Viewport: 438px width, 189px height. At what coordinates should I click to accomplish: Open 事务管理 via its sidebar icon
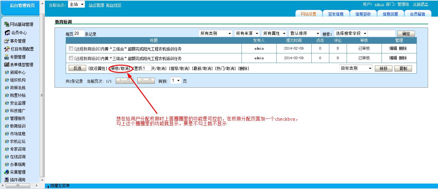(7, 41)
